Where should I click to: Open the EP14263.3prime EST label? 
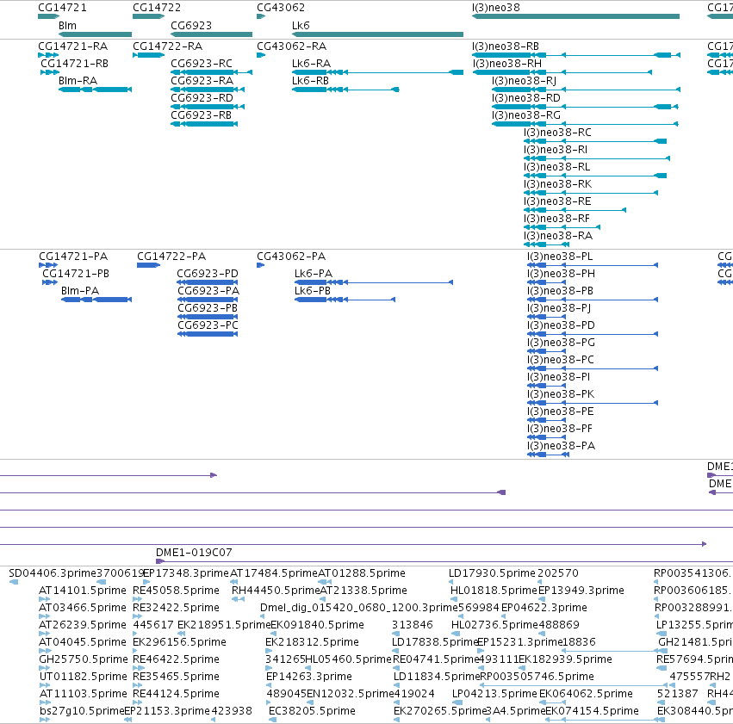coord(309,677)
